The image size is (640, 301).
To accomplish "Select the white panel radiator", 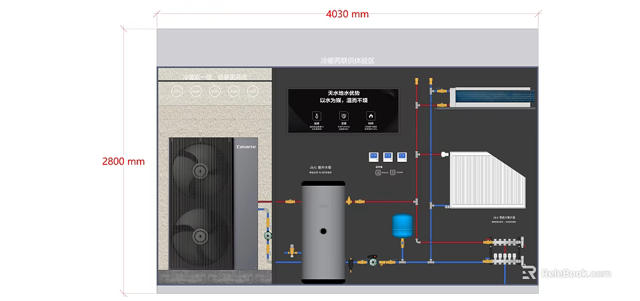I will 487,179.
